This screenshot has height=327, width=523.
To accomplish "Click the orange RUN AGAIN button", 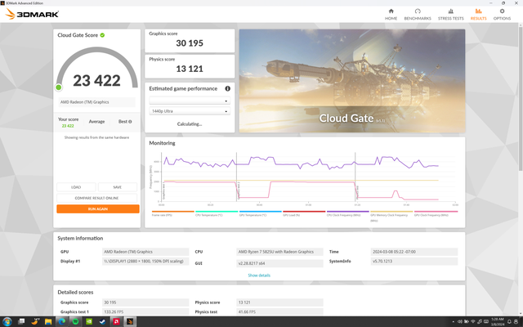I will tap(98, 209).
